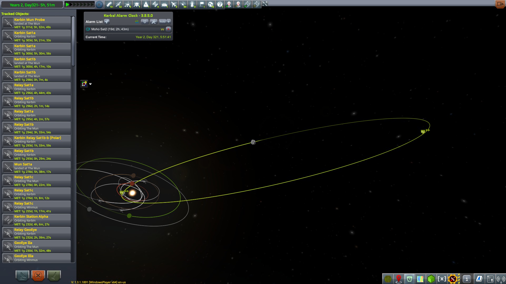Delete the Moho Sat2 alarm

point(168,29)
